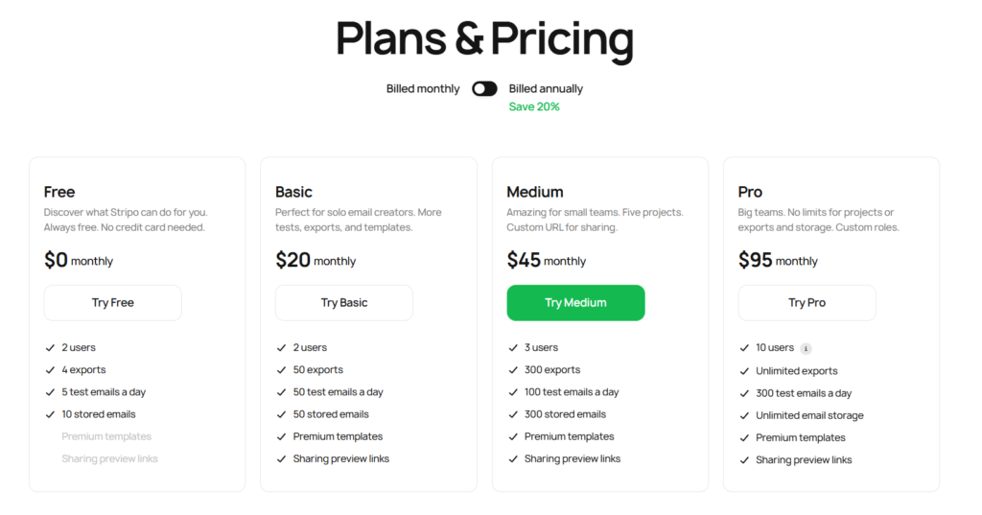Click the disabled Premium templates on Free plan
This screenshot has width=982, height=515.
click(106, 437)
